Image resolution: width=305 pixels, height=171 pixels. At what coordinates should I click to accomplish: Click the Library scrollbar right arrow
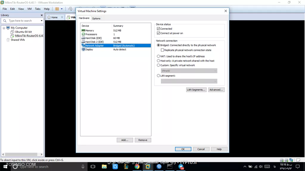pyautogui.click(x=41, y=154)
